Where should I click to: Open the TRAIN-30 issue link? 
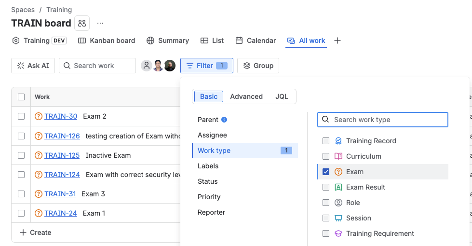61,116
